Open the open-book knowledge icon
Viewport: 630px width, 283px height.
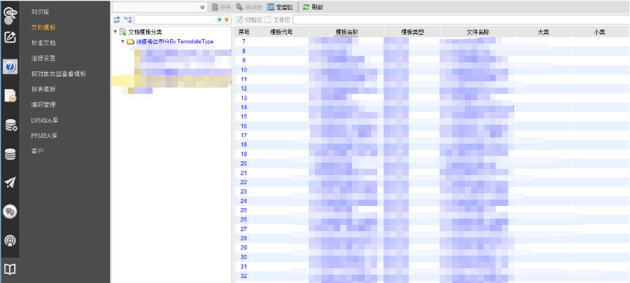10,269
